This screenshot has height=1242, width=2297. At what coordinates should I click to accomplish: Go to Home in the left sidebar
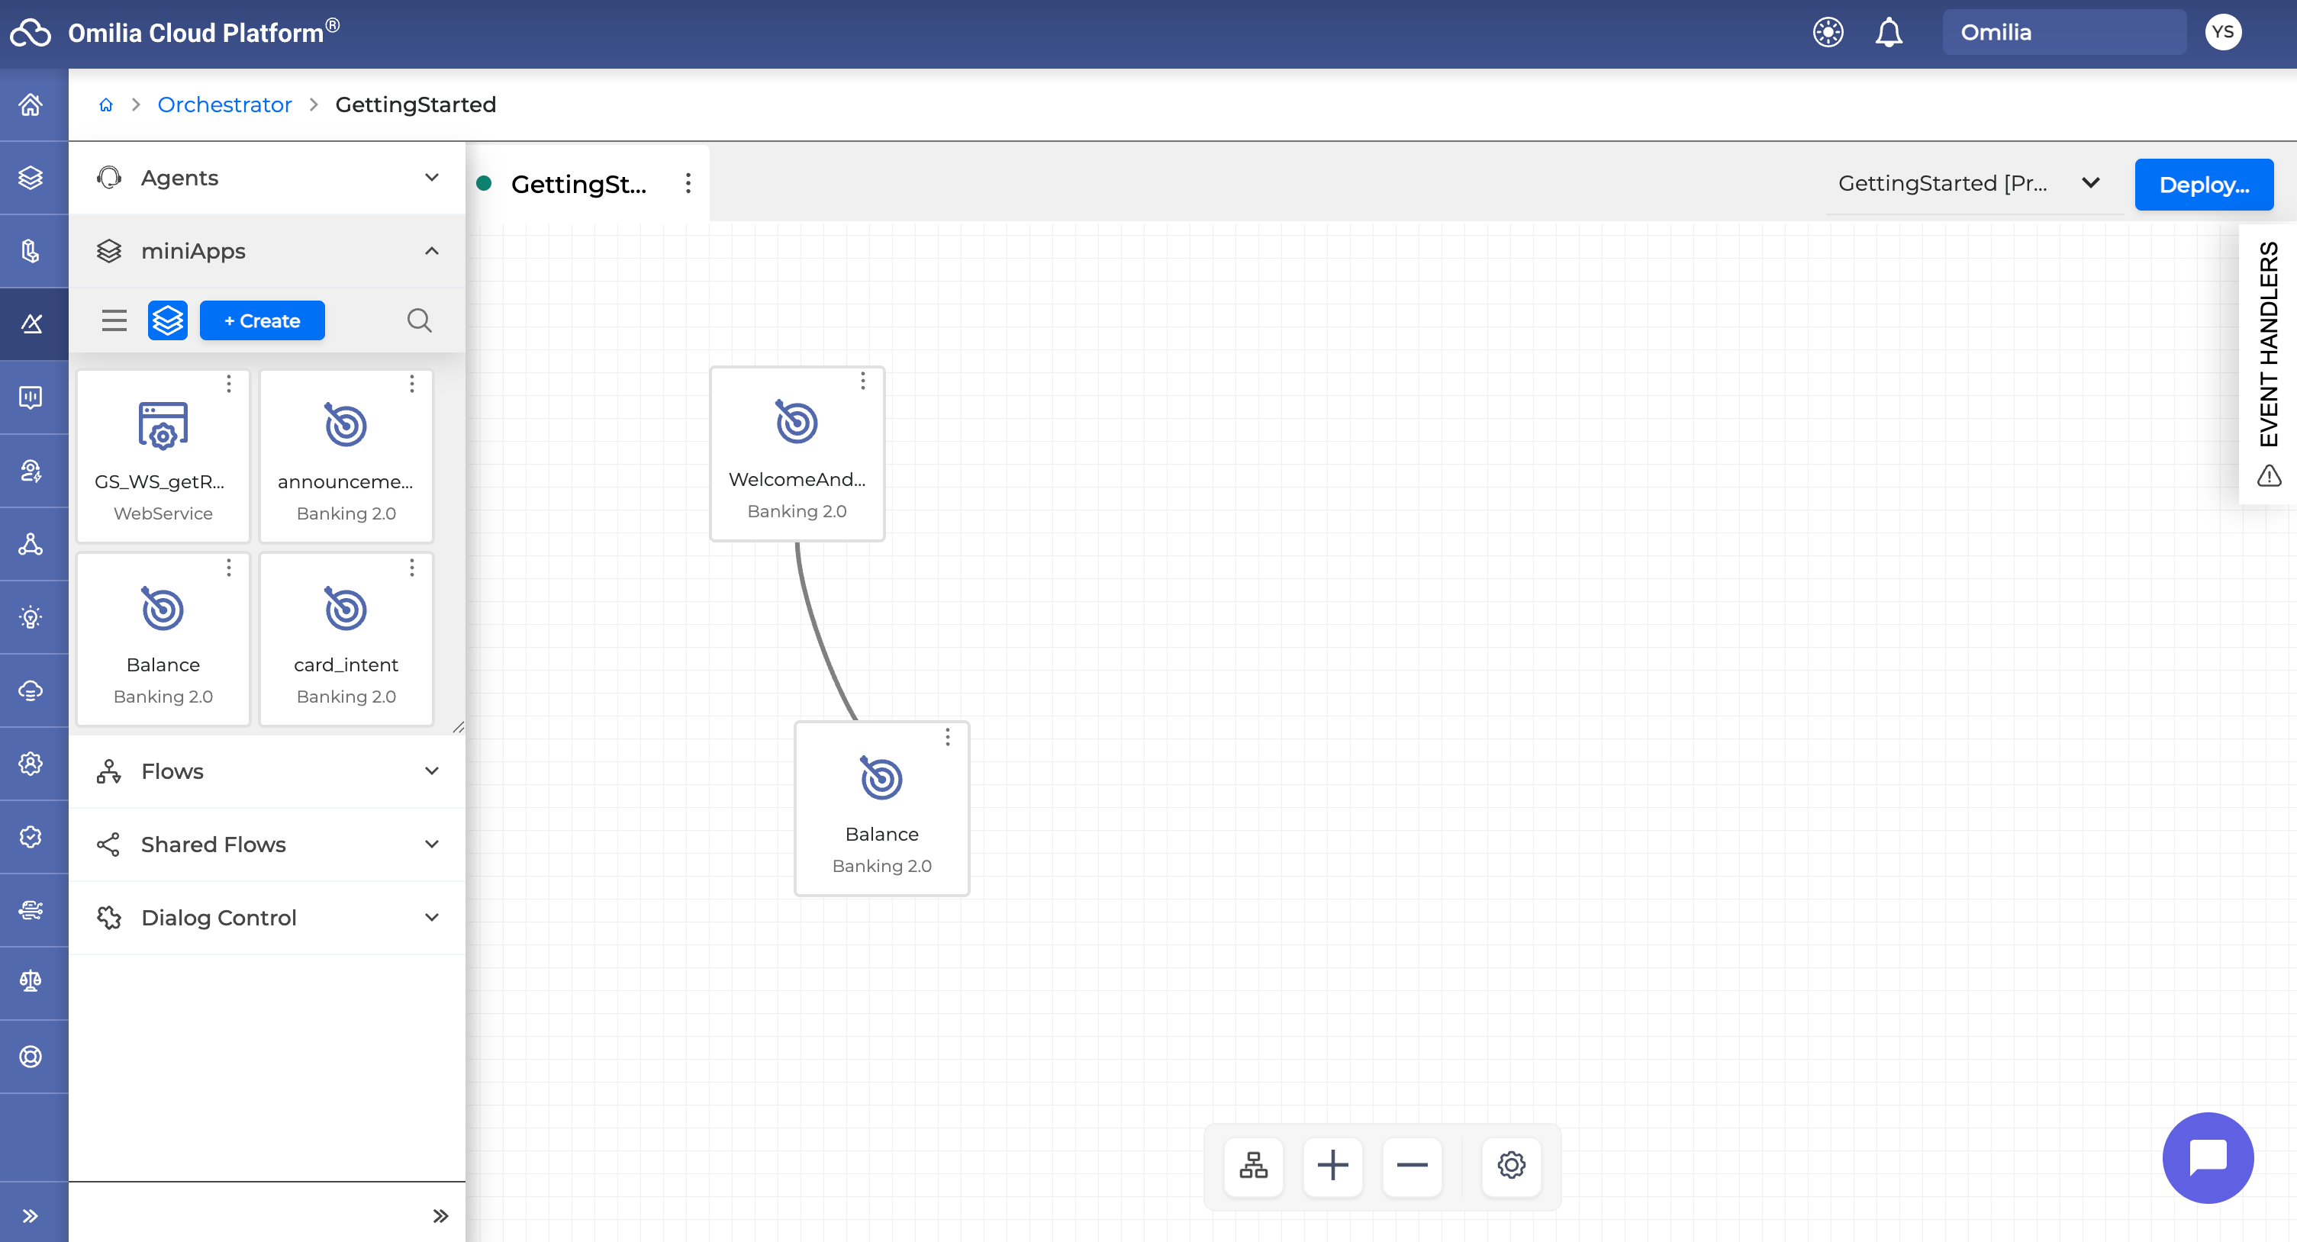[31, 105]
